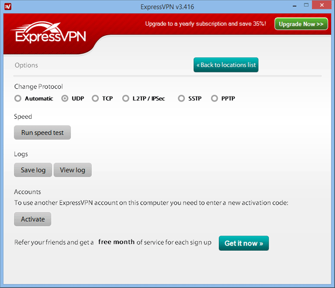Click the ExpressVPN title bar app icon

click(8, 7)
